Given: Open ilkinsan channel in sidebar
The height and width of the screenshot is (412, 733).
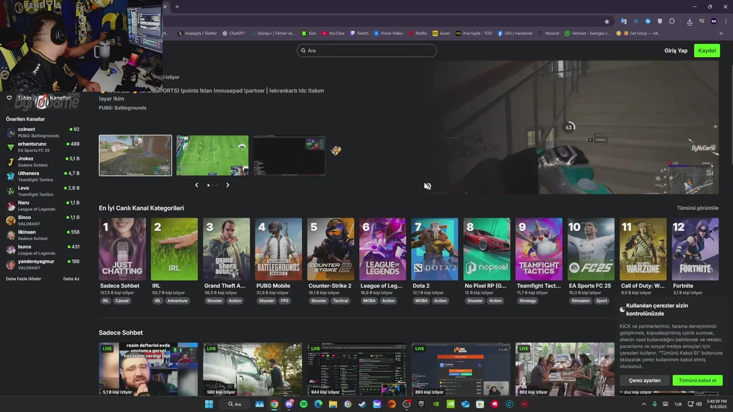Looking at the screenshot, I should 43,235.
